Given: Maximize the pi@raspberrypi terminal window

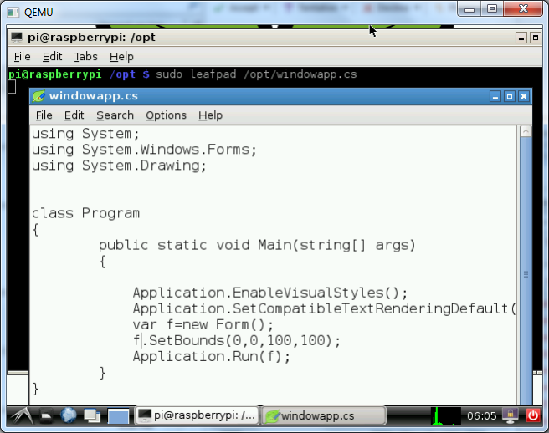Looking at the screenshot, I should (x=536, y=38).
